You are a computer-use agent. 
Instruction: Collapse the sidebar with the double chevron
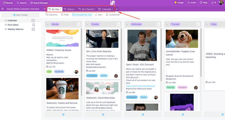(44, 9)
